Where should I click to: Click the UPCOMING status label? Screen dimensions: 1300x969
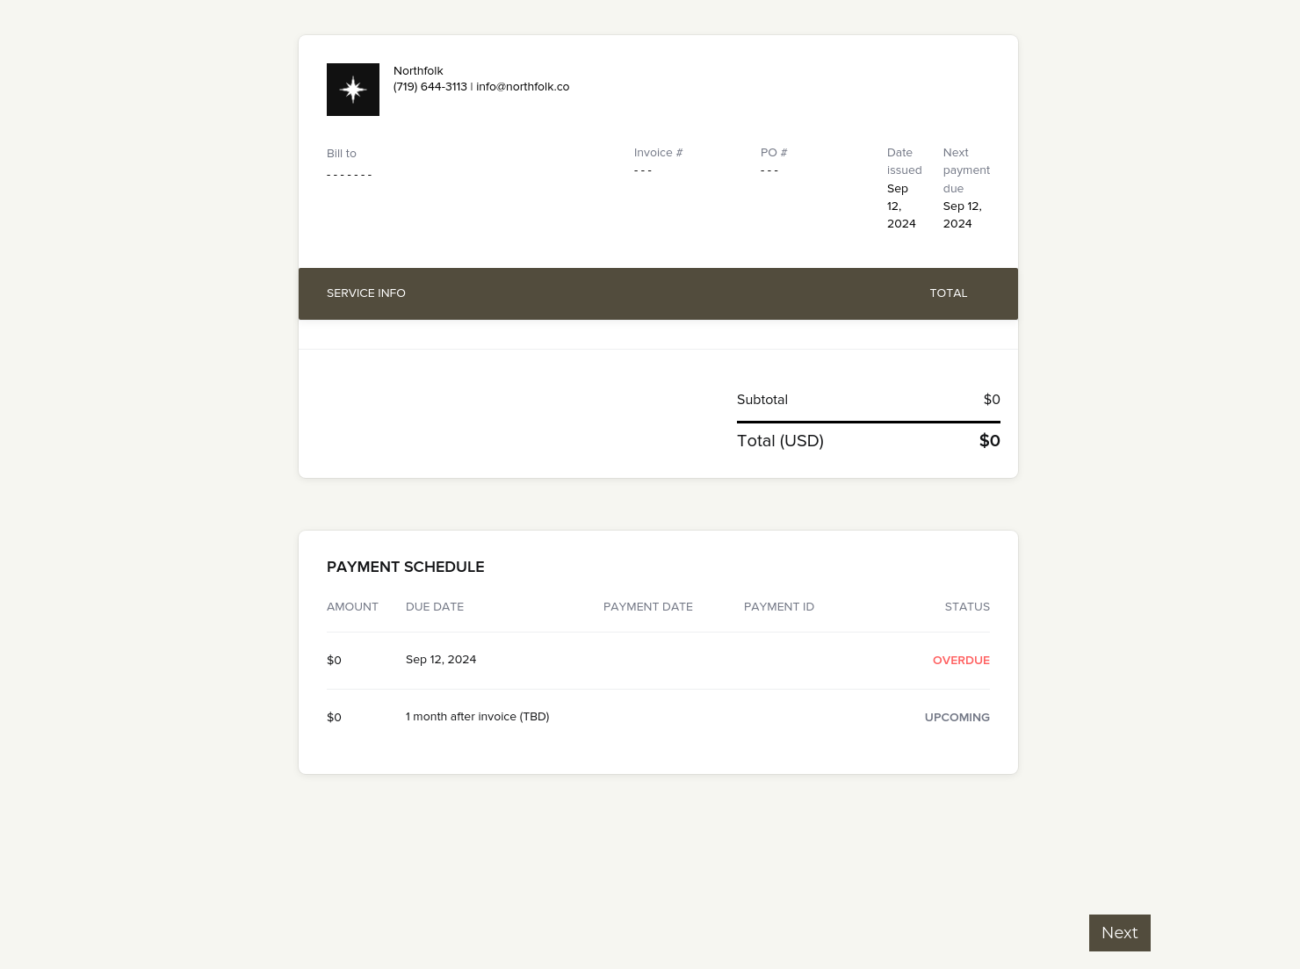pos(957,718)
